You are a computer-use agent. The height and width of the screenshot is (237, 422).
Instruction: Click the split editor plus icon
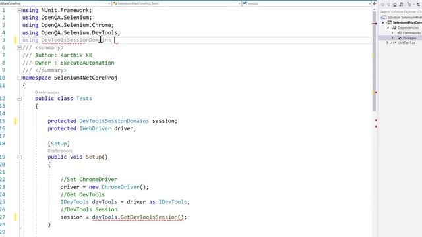pos(374,3)
